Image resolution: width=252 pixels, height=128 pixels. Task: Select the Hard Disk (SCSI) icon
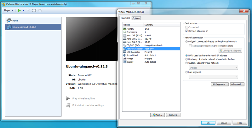pyautogui.click(x=125, y=35)
